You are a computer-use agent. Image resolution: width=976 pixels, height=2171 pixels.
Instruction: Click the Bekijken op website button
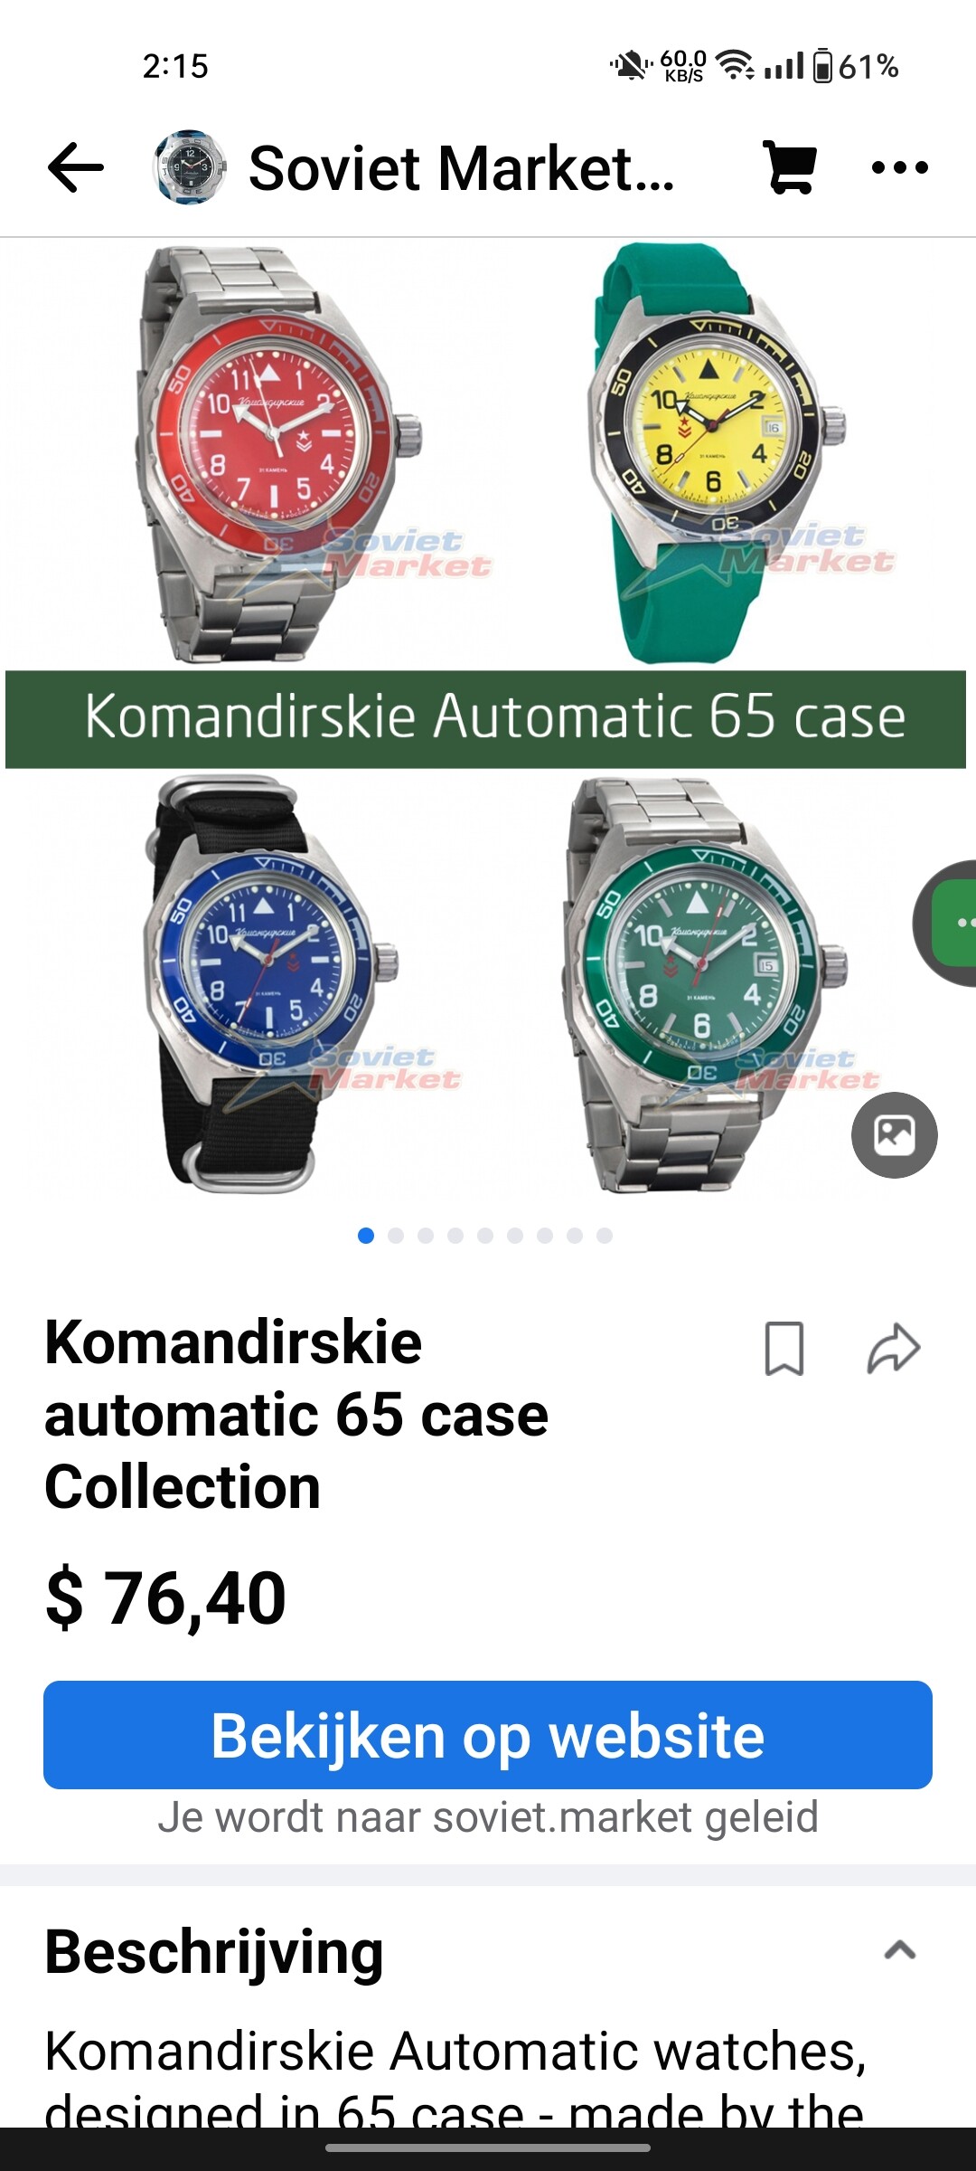(488, 1735)
